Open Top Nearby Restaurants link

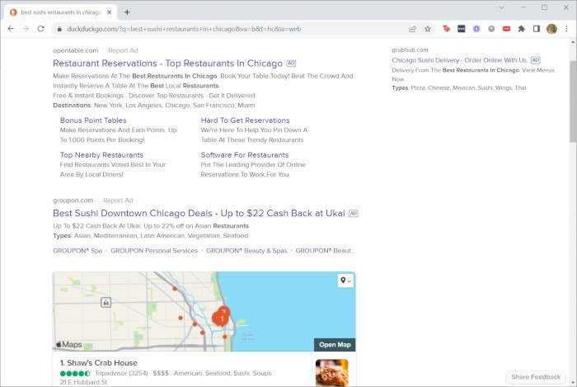[101, 155]
